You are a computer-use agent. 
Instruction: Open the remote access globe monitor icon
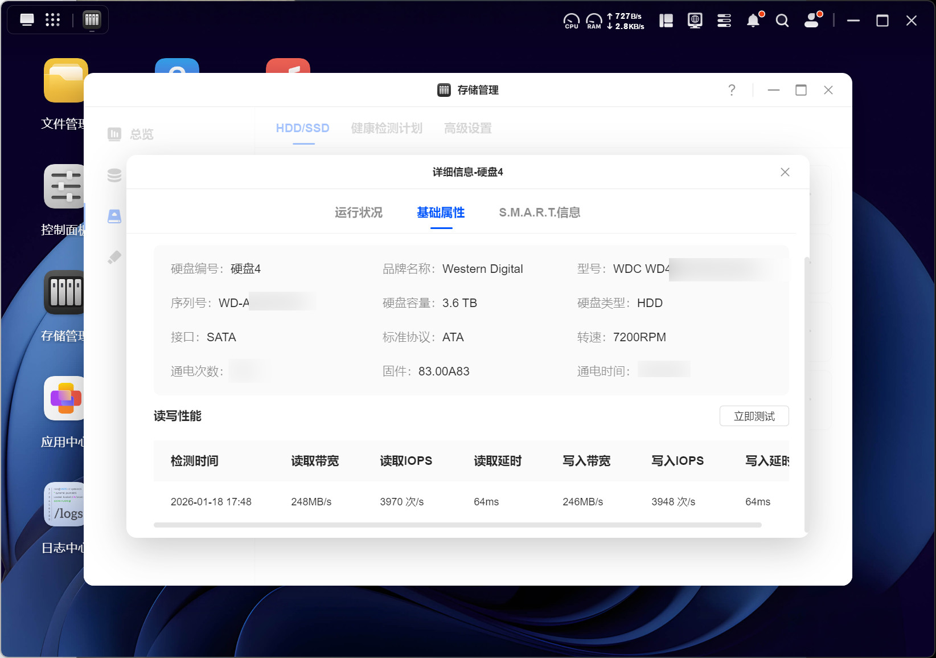pyautogui.click(x=695, y=21)
